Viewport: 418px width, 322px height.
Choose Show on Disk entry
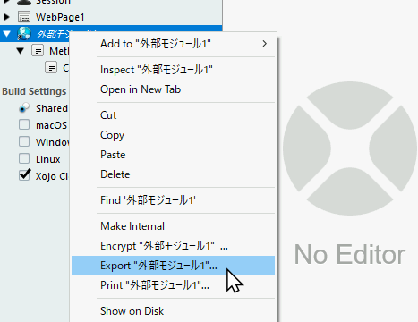[173, 311]
